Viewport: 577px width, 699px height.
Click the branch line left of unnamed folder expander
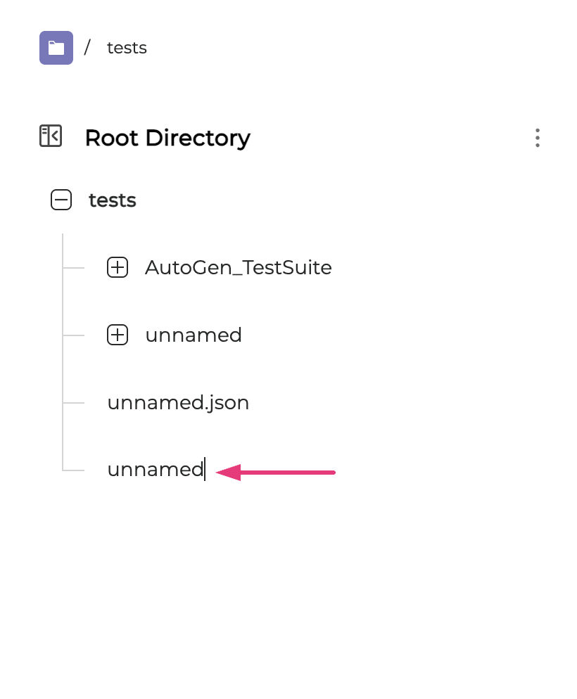coord(74,335)
